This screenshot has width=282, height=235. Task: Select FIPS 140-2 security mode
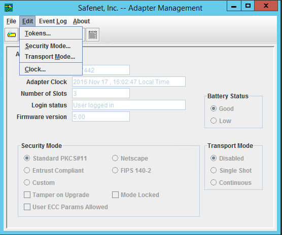(x=131, y=170)
